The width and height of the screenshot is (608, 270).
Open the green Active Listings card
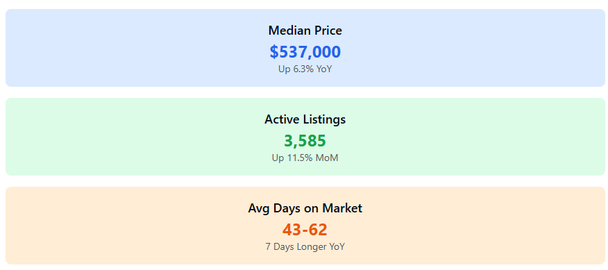[305, 137]
